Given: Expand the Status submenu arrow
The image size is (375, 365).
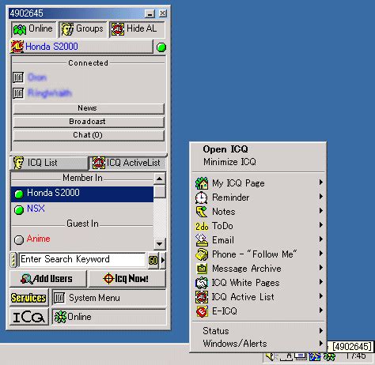Looking at the screenshot, I should tap(321, 330).
